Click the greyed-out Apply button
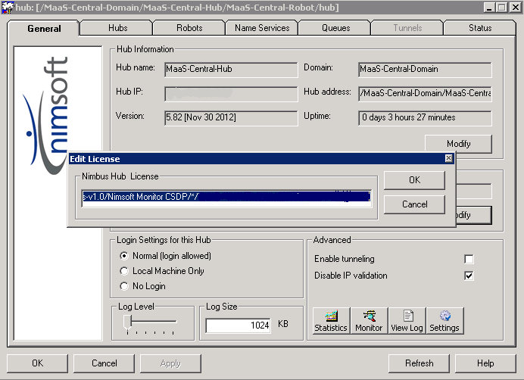Screen dimensions: 524x380 click(170, 363)
